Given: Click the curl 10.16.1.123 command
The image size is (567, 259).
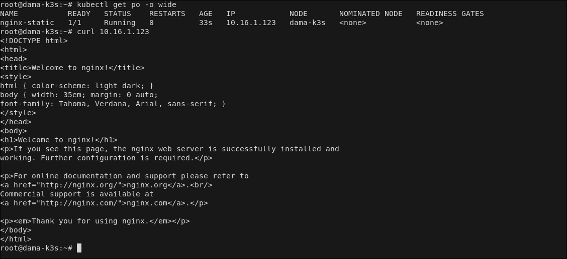Looking at the screenshot, I should [113, 32].
